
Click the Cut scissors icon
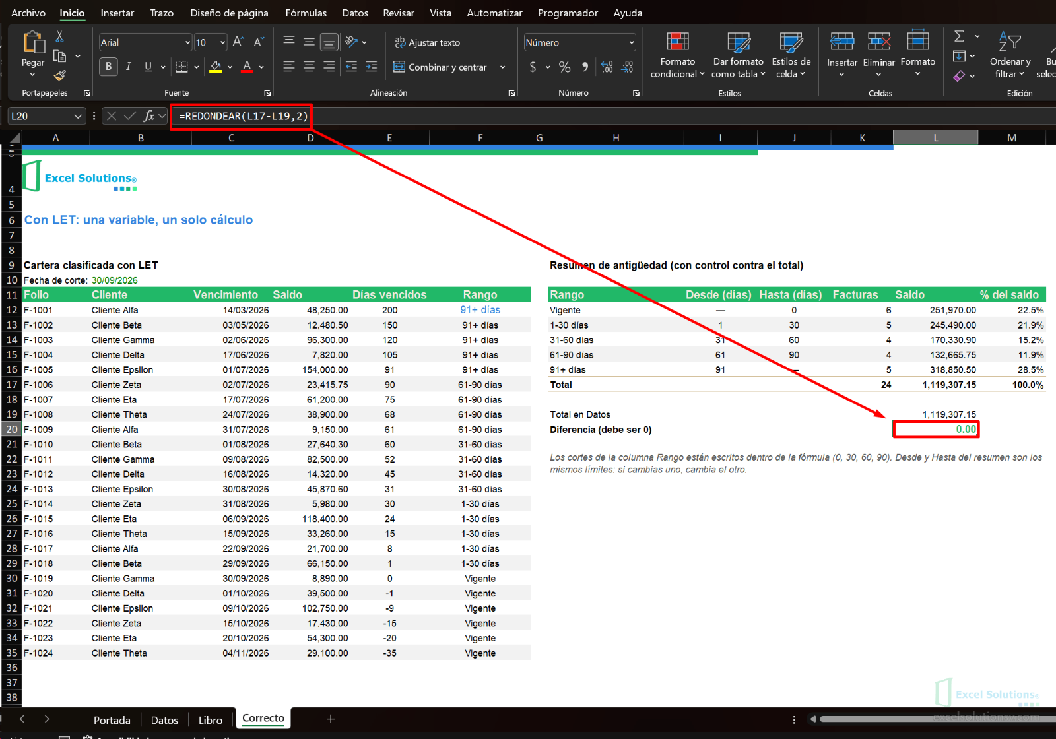(59, 37)
